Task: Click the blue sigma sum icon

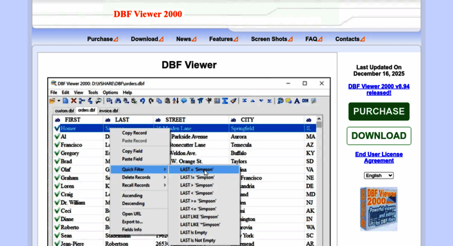Action: pyautogui.click(x=225, y=101)
